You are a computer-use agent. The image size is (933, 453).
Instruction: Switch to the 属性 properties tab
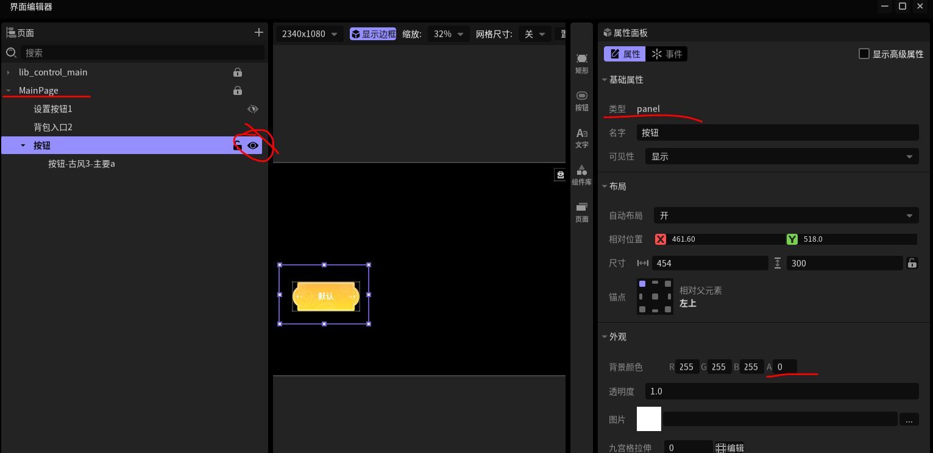pyautogui.click(x=625, y=54)
